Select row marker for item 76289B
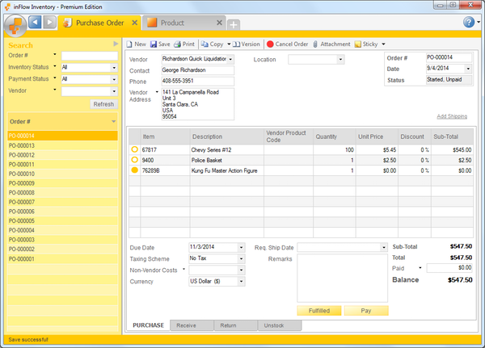 click(135, 171)
